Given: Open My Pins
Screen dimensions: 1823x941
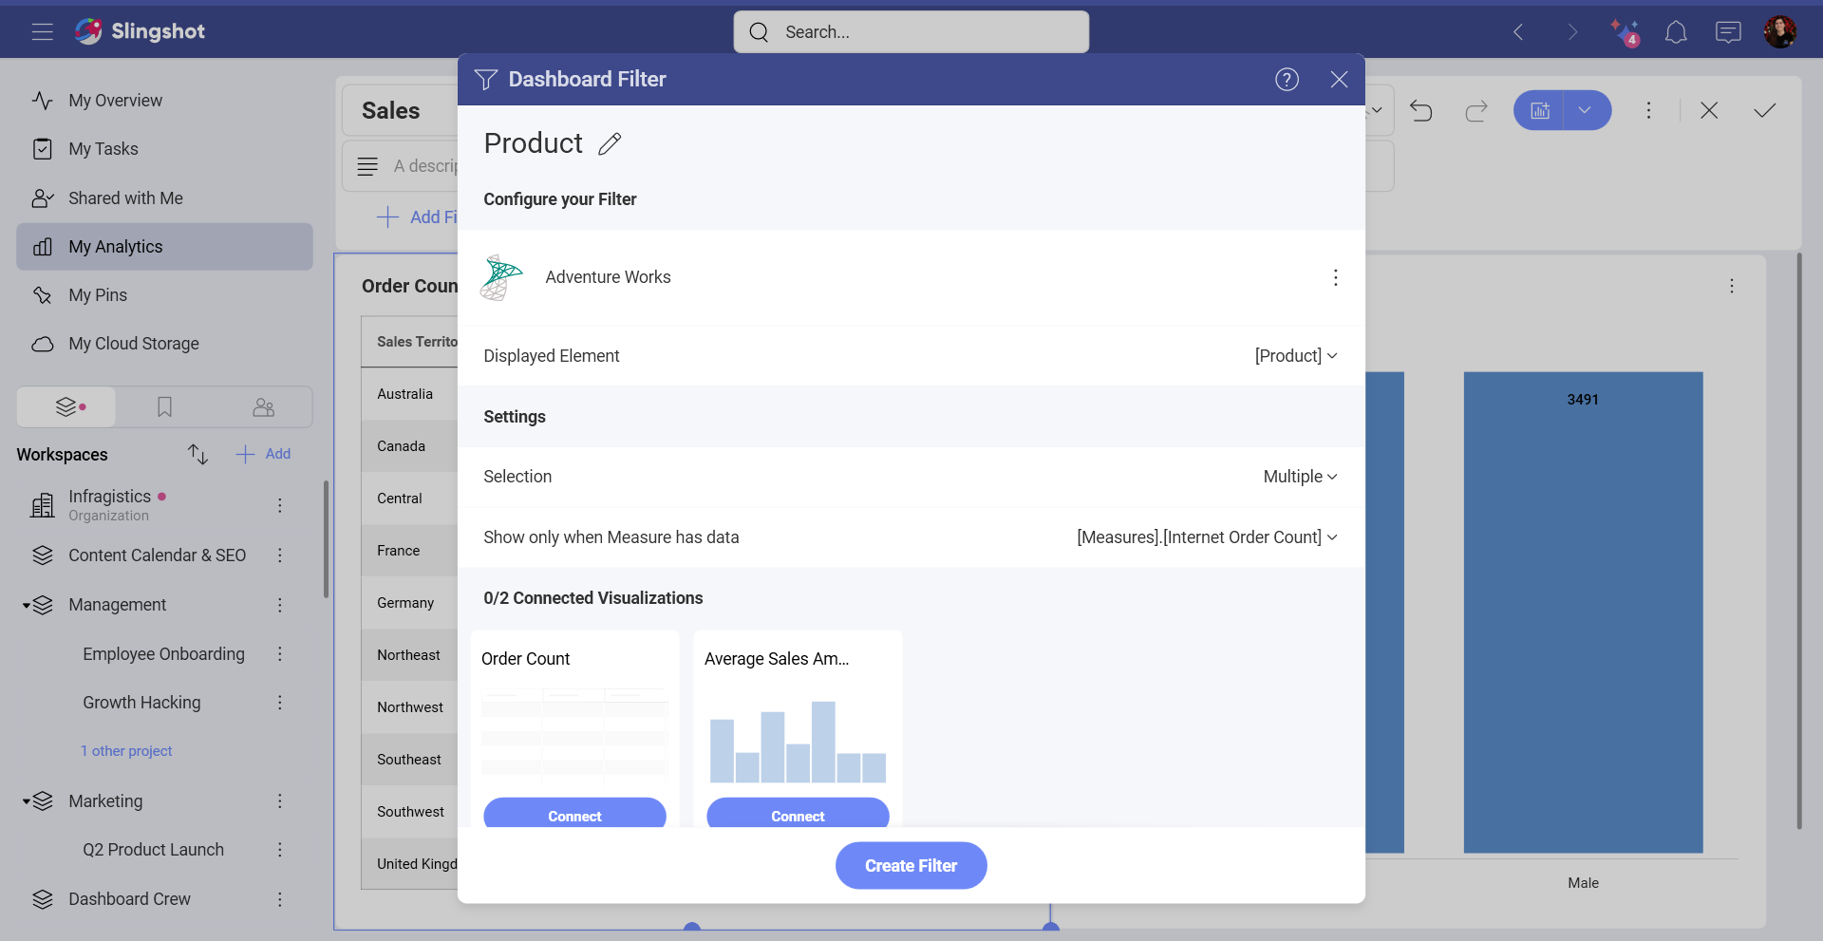Looking at the screenshot, I should pos(164,295).
